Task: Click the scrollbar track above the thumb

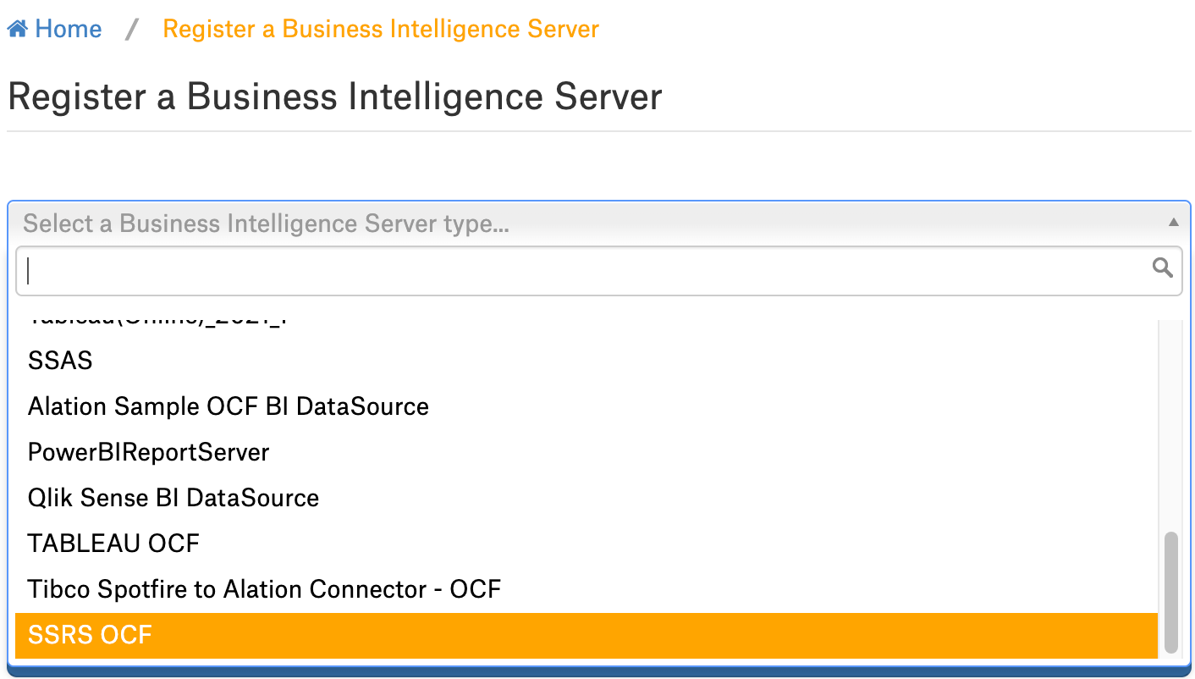Action: pos(1171,425)
